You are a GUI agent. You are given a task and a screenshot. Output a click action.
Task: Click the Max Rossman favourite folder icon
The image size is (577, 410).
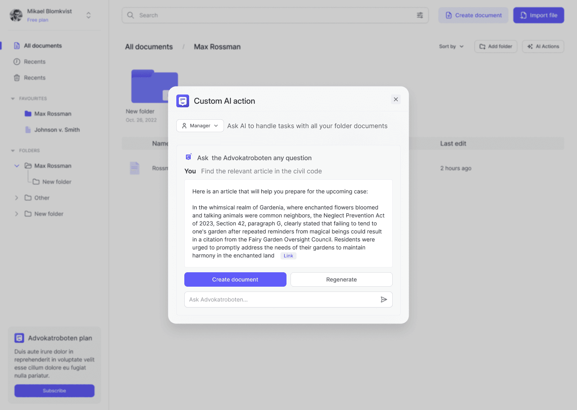28,114
